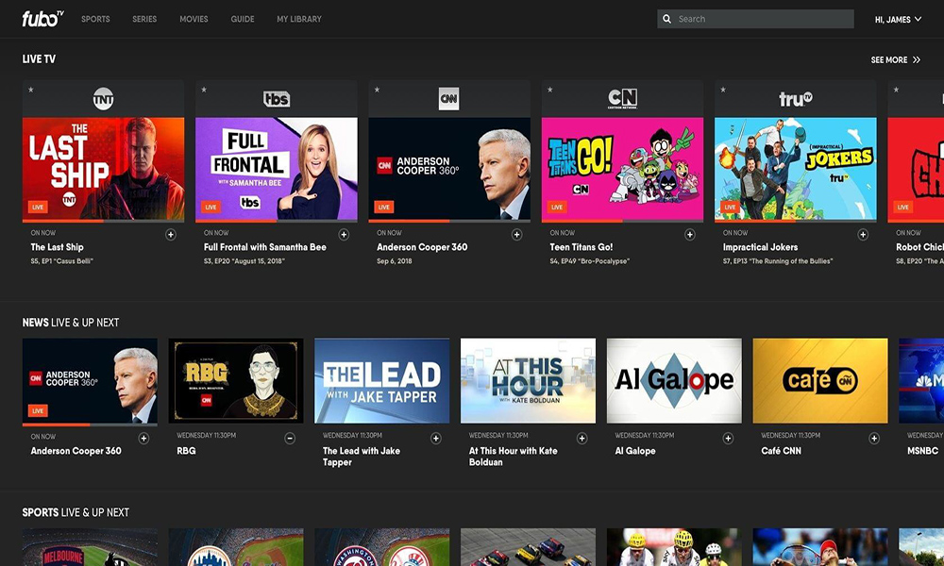Screen dimensions: 944x566
Task: Open Café CNN thumbnail
Action: pyautogui.click(x=820, y=381)
